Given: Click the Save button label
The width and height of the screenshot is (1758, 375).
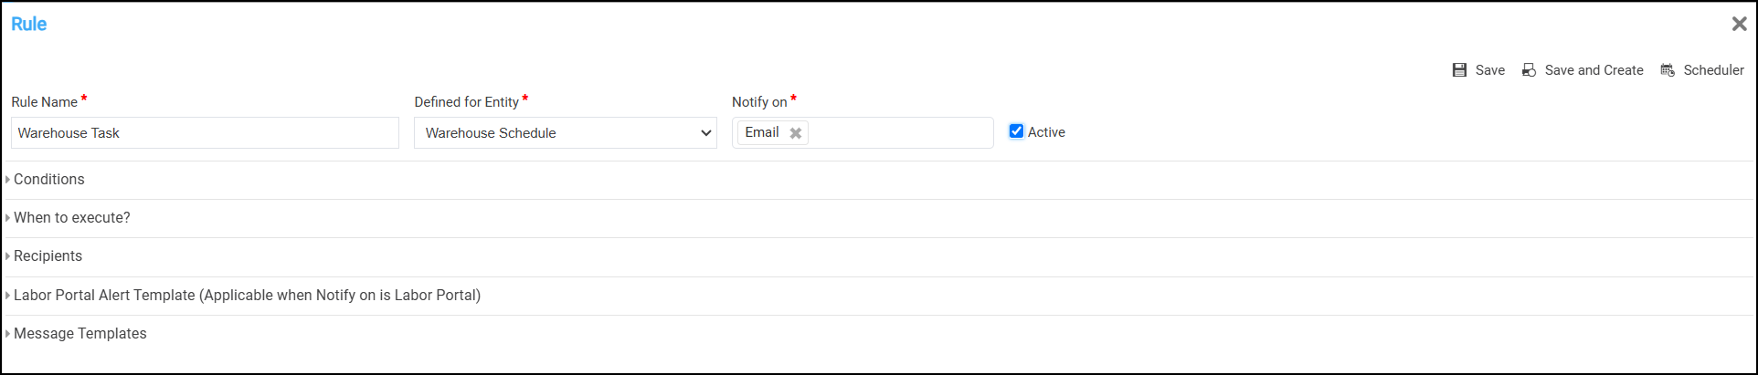Looking at the screenshot, I should coord(1490,70).
